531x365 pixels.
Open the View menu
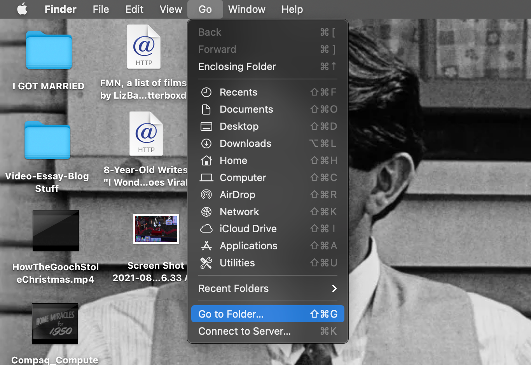(x=171, y=9)
